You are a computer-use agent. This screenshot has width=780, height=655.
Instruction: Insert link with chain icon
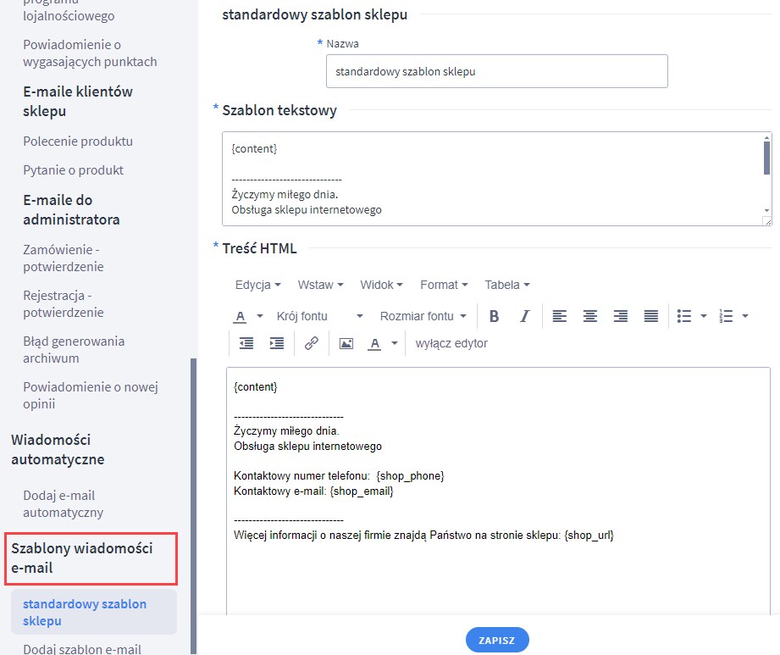coord(312,343)
